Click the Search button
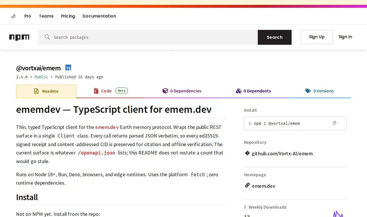The height and width of the screenshot is (217, 367). [x=275, y=37]
